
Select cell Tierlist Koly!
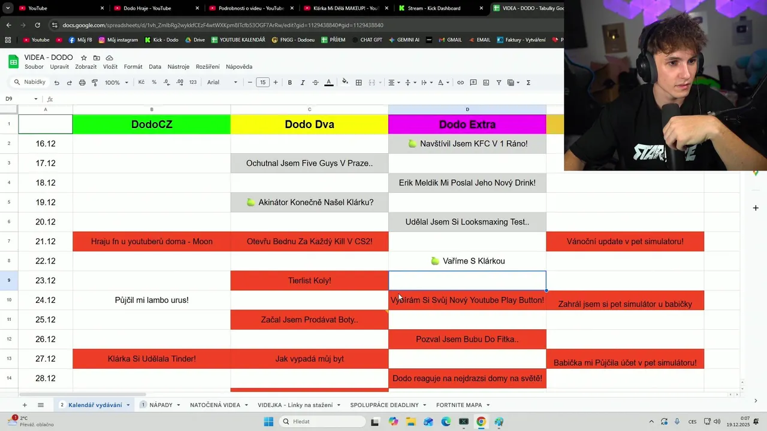coord(309,281)
